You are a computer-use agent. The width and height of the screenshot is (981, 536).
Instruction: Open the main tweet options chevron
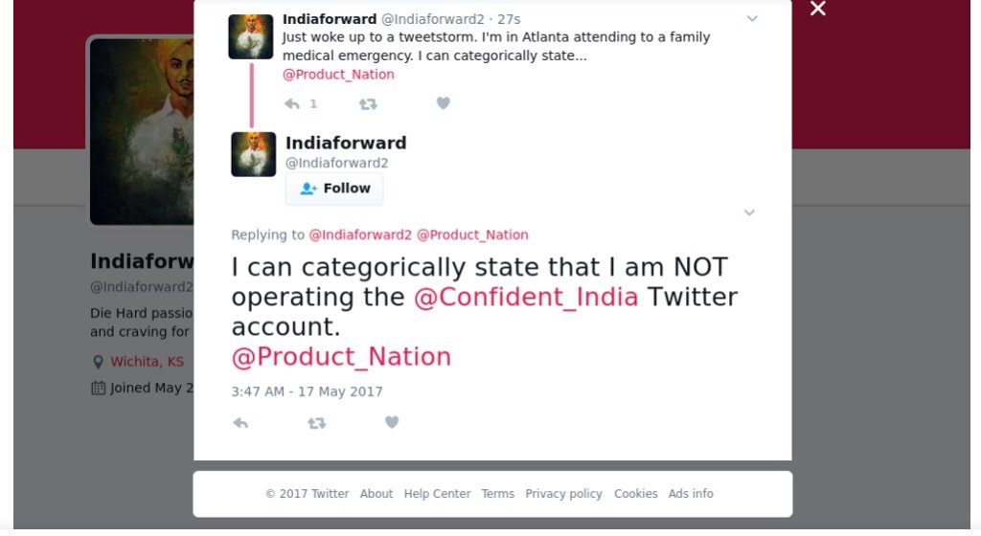[x=749, y=212]
